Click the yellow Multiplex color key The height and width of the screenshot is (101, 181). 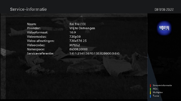click(150, 93)
